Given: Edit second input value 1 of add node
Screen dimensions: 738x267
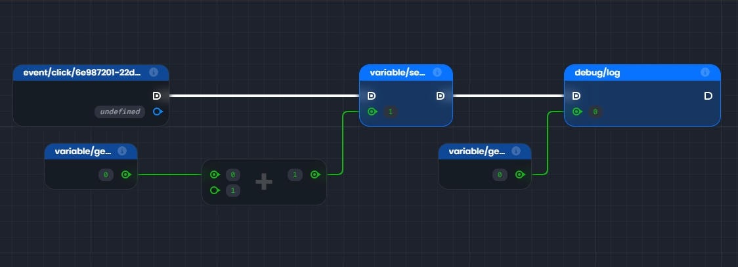Looking at the screenshot, I should click(x=233, y=190).
